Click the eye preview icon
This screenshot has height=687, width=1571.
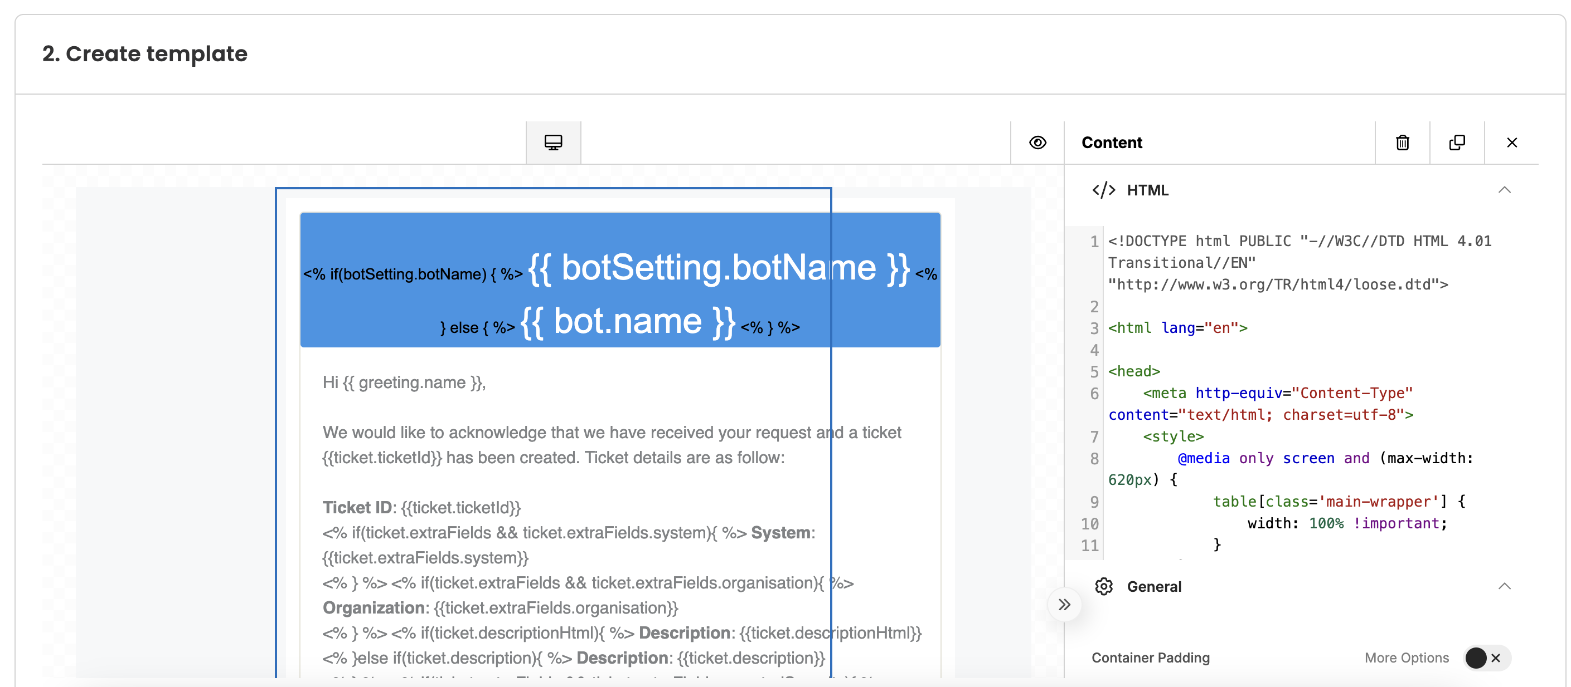1037,143
